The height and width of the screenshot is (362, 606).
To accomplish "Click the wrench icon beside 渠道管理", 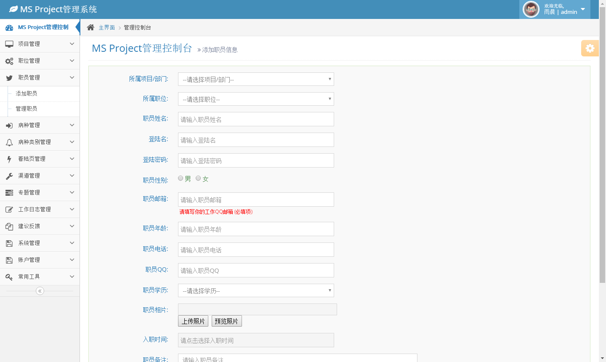I will point(9,176).
